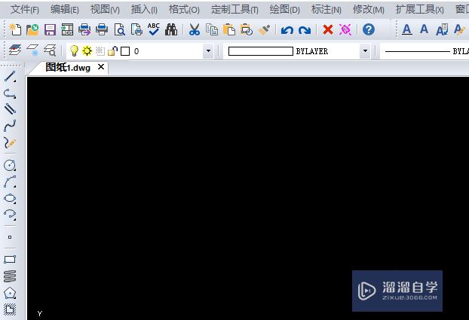Select the Spline curve tool

[x=10, y=126]
